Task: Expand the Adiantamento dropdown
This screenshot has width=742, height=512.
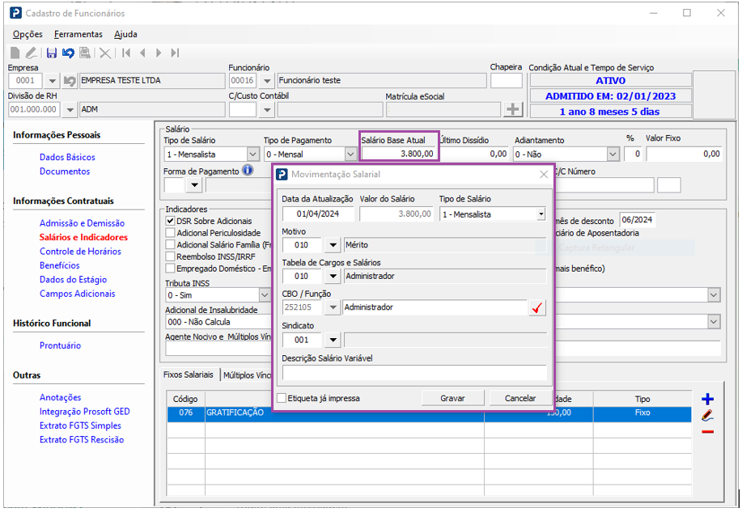Action: (612, 154)
